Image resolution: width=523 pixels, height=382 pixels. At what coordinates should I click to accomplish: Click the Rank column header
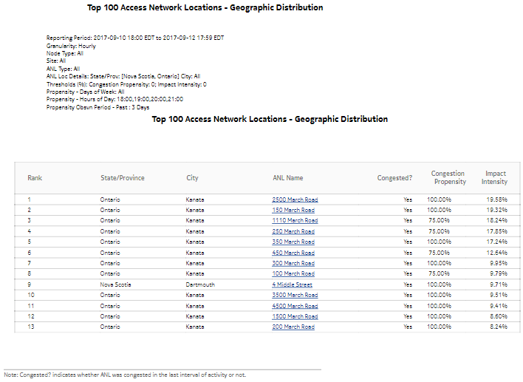(x=35, y=178)
